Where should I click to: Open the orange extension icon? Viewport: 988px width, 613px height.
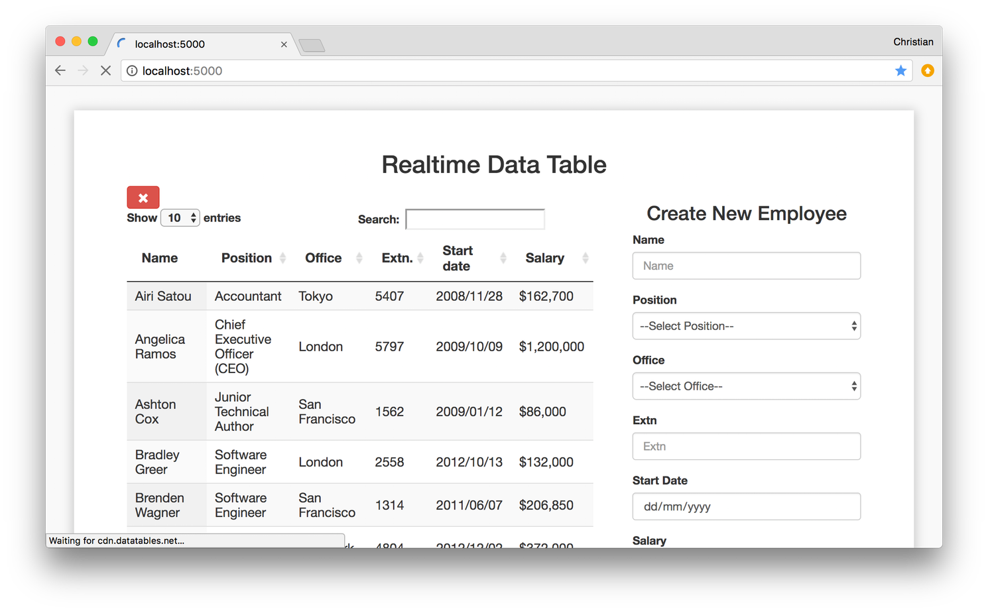[x=928, y=70]
